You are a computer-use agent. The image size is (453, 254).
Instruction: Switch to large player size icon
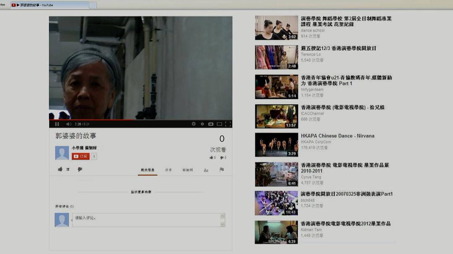pyautogui.click(x=219, y=124)
